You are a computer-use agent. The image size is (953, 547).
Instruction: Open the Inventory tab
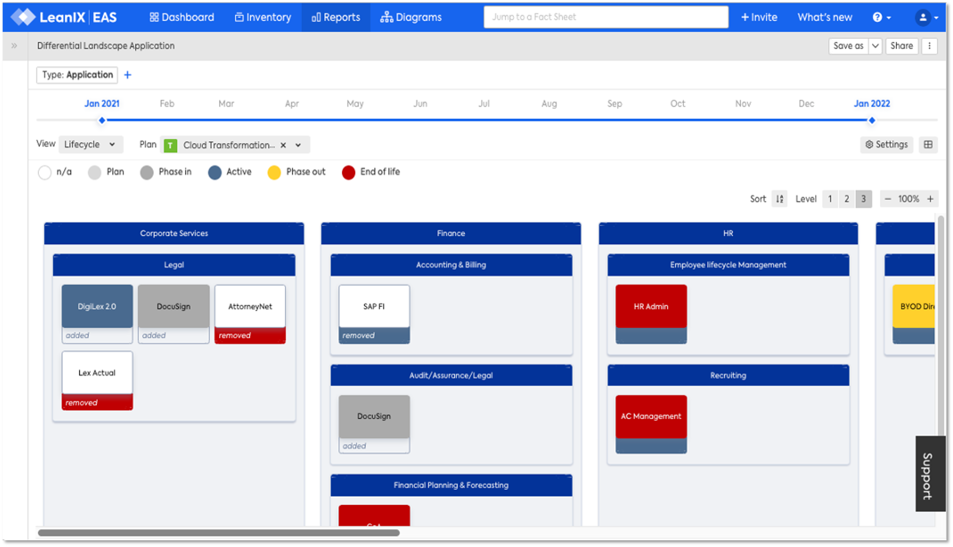coord(263,17)
